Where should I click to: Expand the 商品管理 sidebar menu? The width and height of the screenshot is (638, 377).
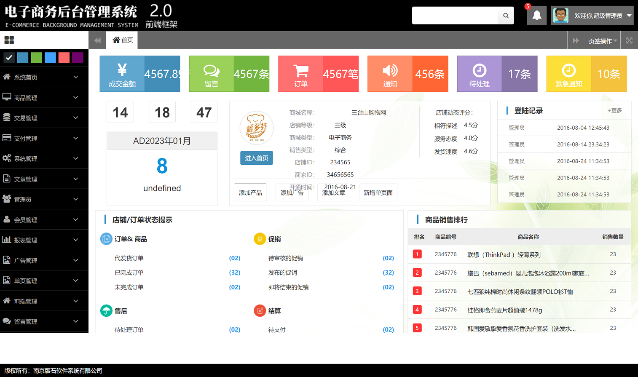coord(44,98)
